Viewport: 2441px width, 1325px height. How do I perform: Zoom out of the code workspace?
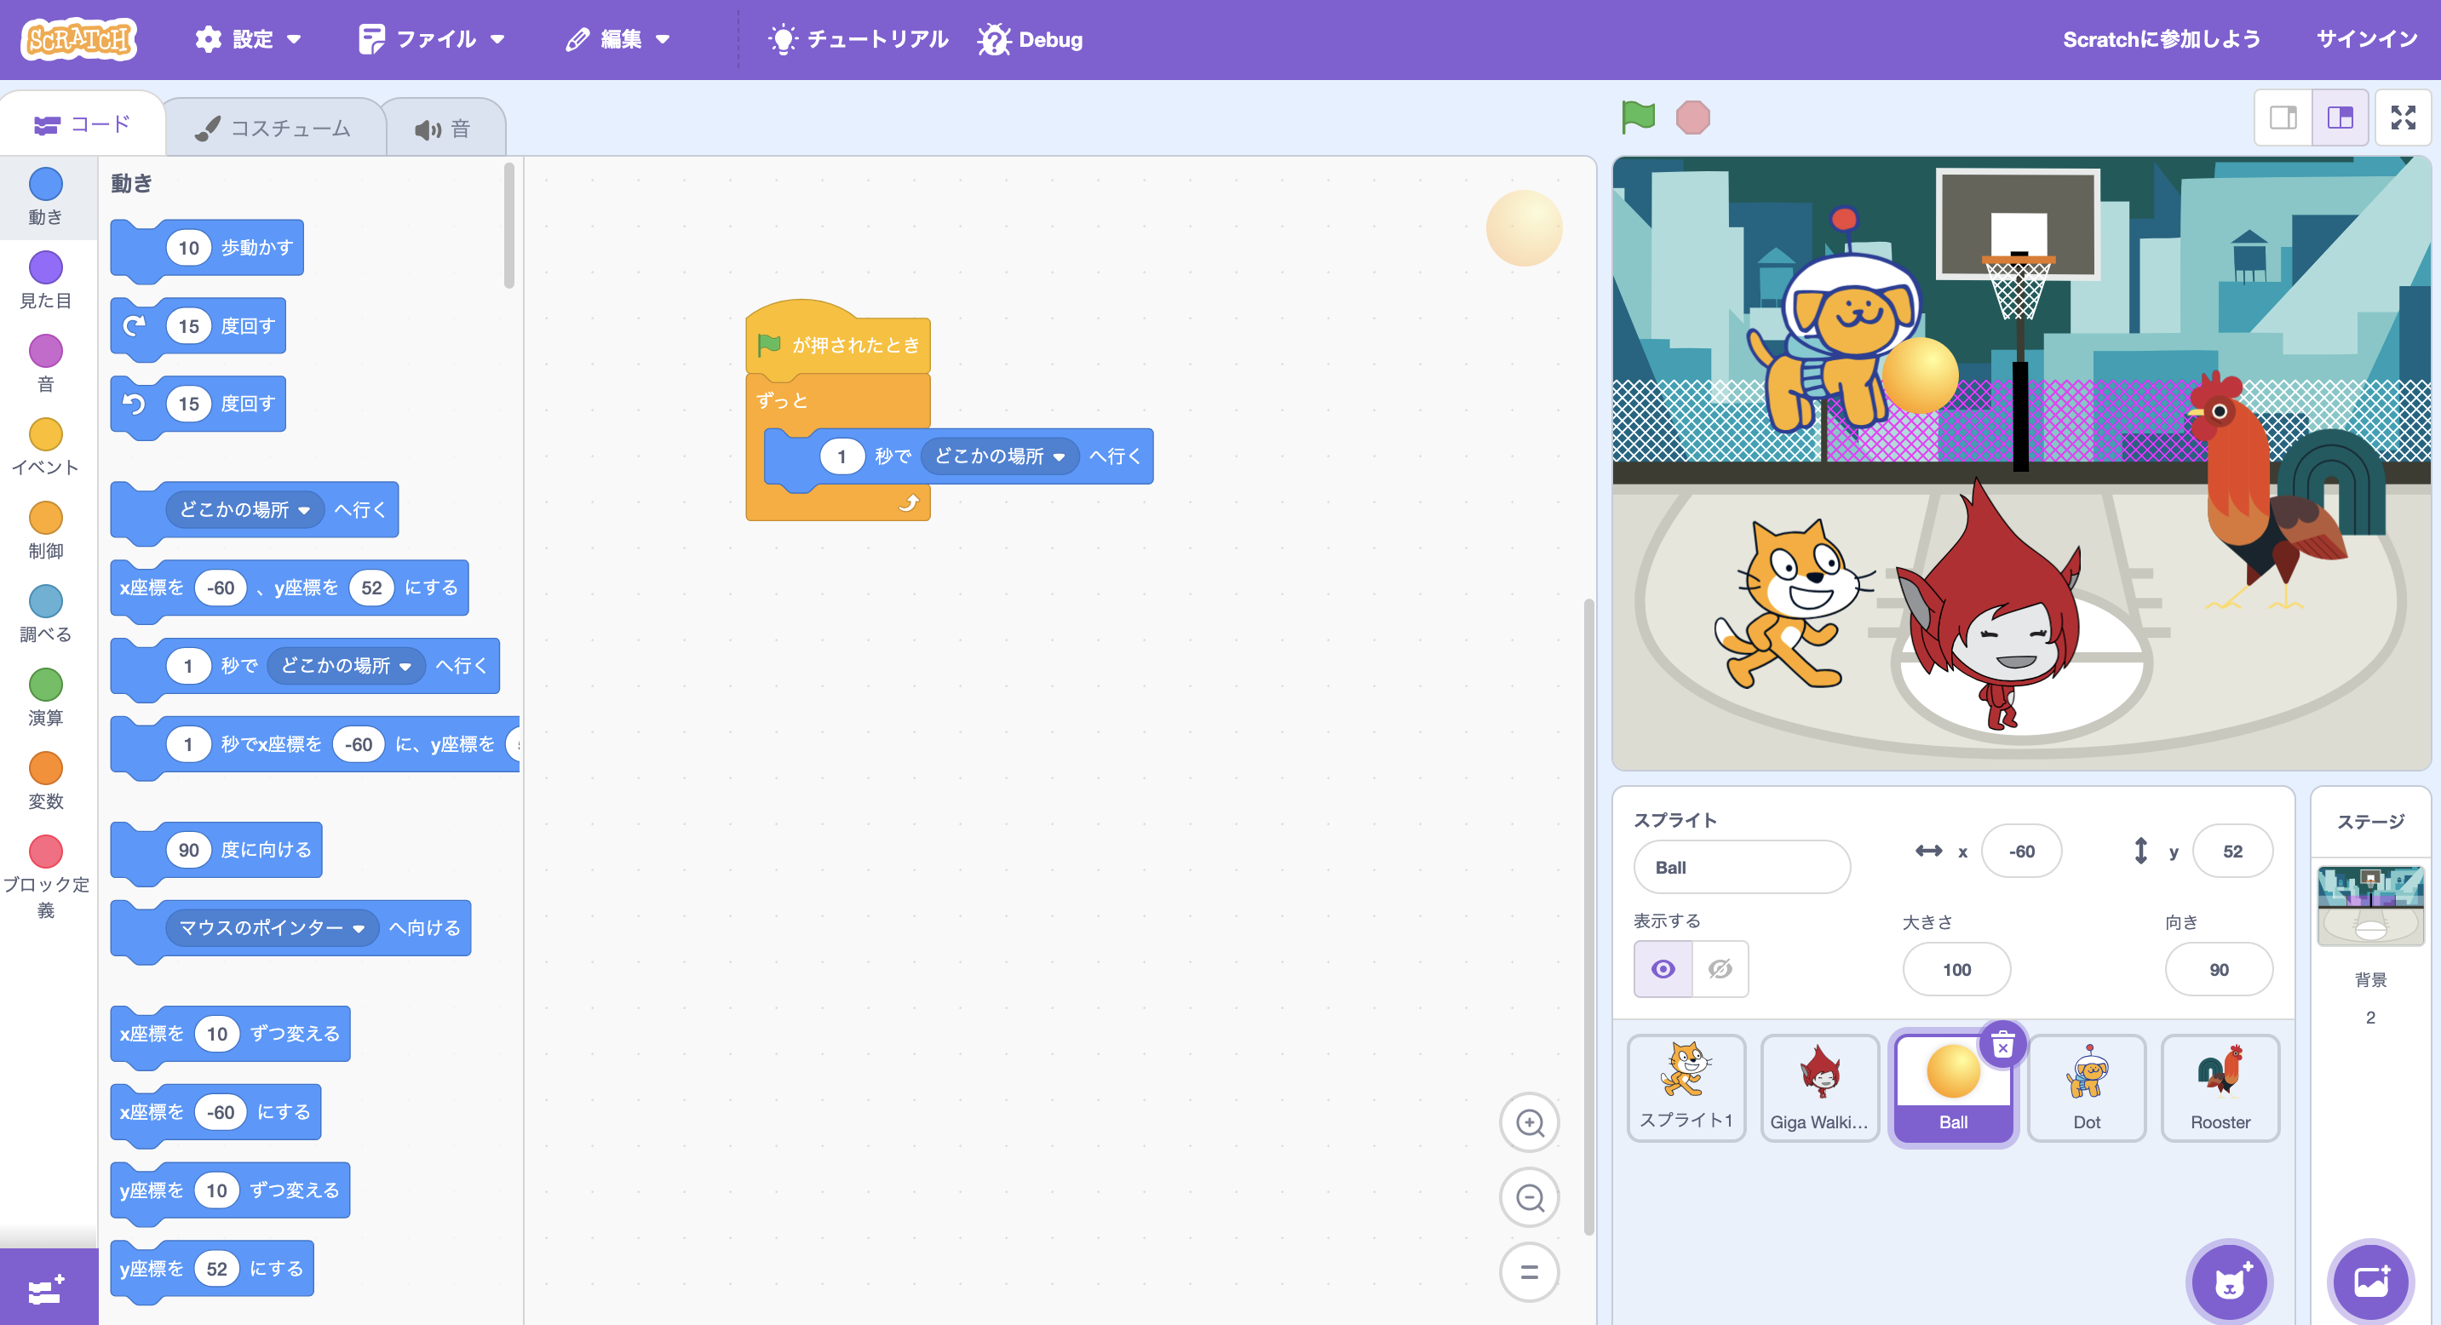(1530, 1198)
